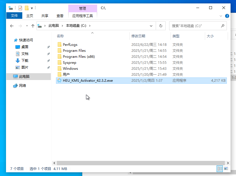This screenshot has width=236, height=176.
Task: Click the Up one level arrow
Action: (33, 26)
